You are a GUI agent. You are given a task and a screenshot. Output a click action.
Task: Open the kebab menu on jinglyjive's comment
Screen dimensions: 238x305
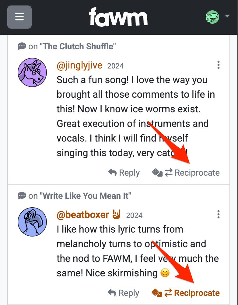218,65
